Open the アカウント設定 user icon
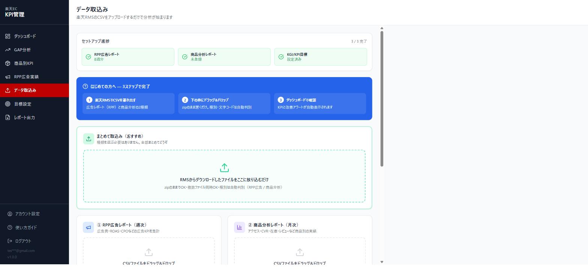This screenshot has width=588, height=277. click(10, 214)
